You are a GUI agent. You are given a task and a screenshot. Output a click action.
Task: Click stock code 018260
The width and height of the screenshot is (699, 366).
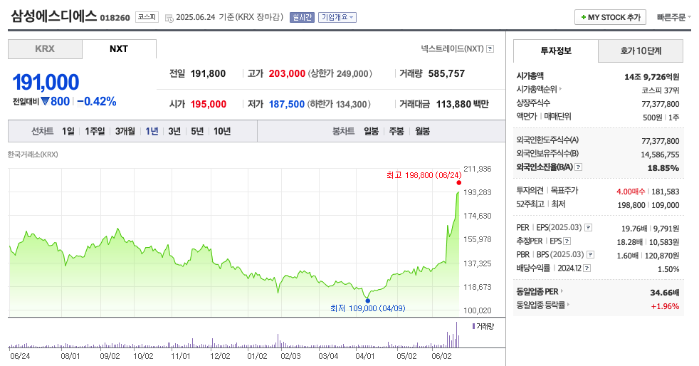click(x=115, y=18)
